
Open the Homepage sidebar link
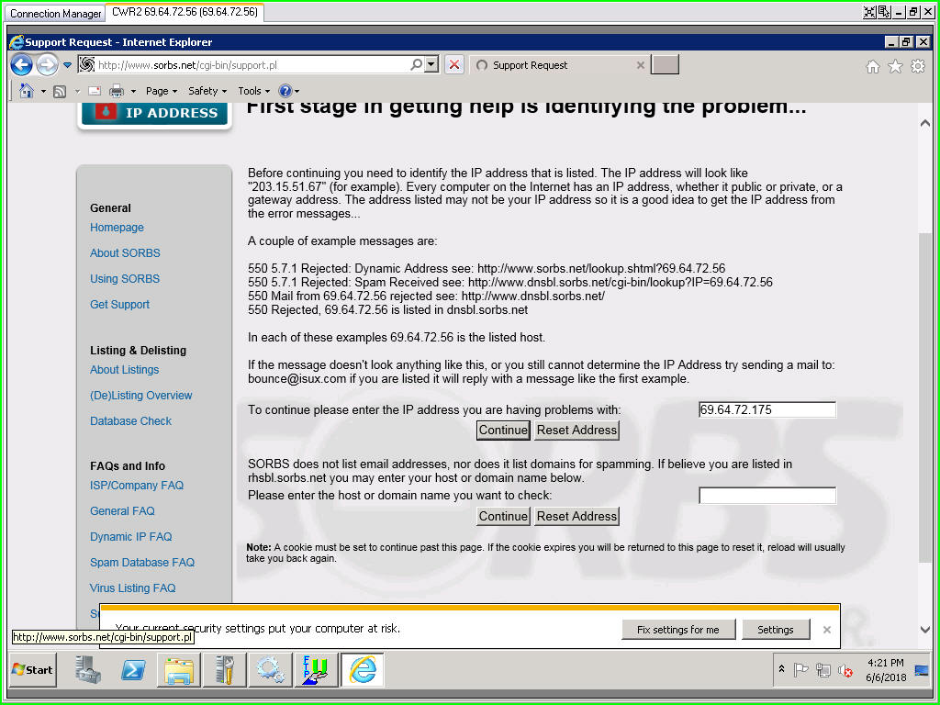click(x=117, y=228)
